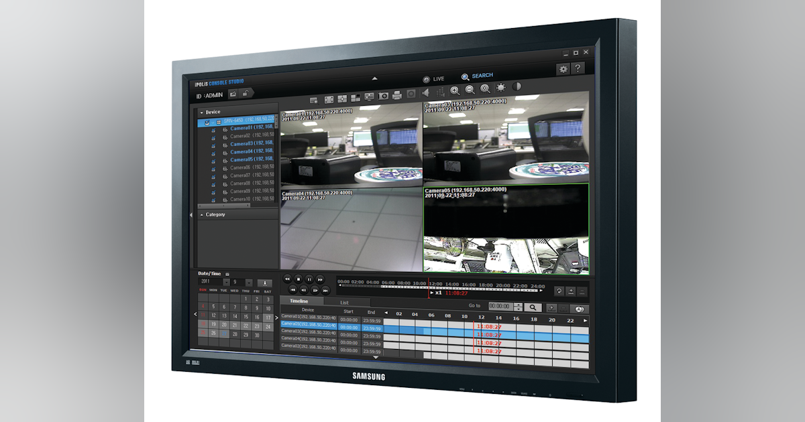
Task: Select the Snapshot capture icon
Action: click(x=384, y=96)
